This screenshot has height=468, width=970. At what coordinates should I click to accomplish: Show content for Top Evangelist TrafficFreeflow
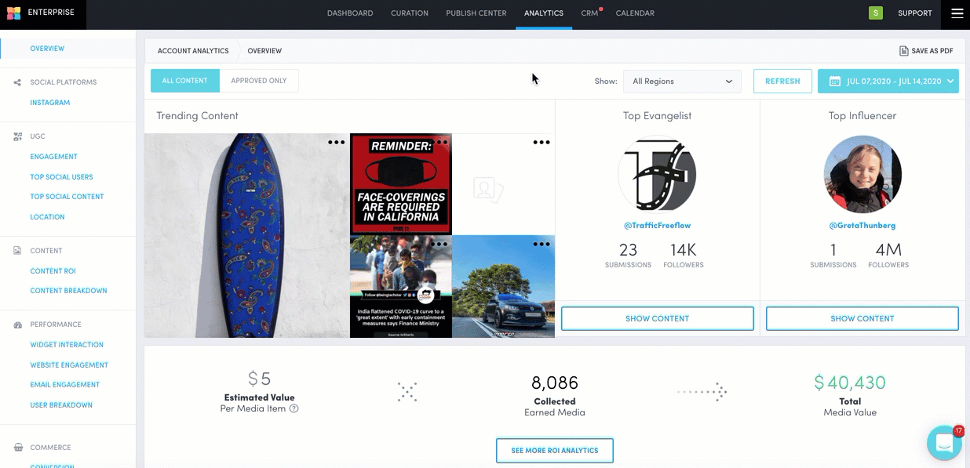click(657, 319)
